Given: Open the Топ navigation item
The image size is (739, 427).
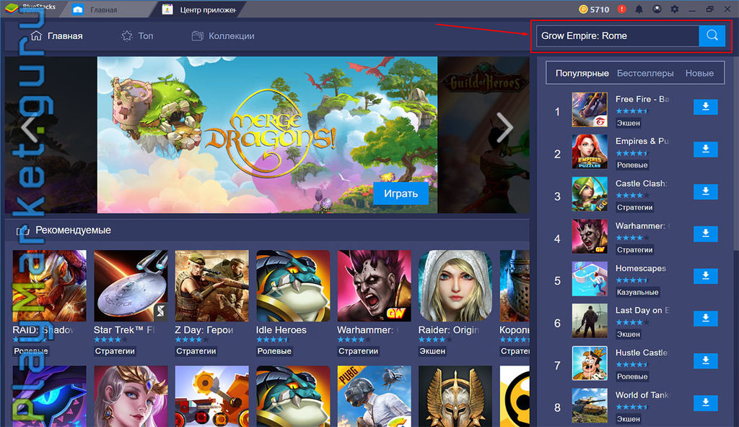Looking at the screenshot, I should click(x=138, y=36).
